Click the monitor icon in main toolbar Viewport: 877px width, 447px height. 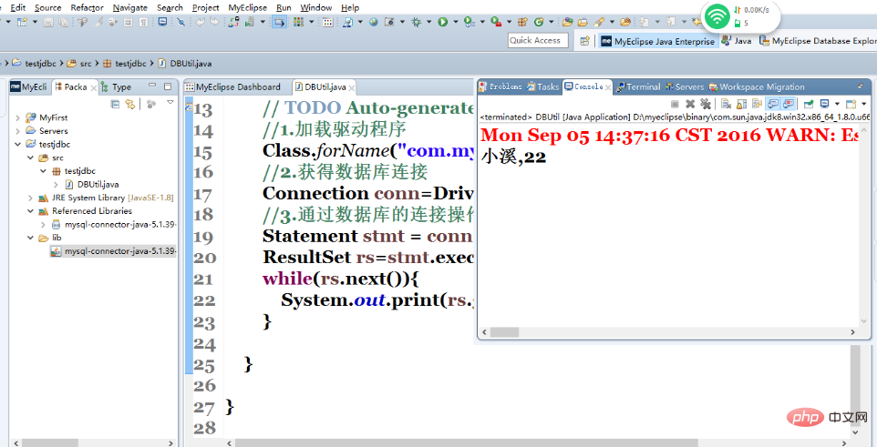tap(163, 21)
